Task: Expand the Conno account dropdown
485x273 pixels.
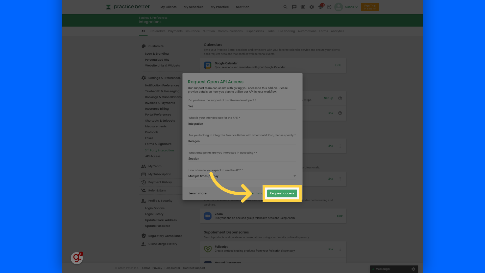Action: (352, 7)
